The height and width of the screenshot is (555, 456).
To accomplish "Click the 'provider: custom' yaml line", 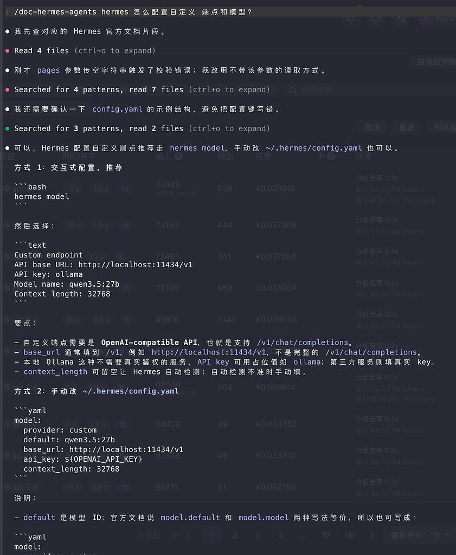I will [x=60, y=430].
